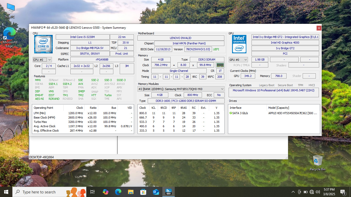
Task: Click the Intel Graphics logo
Action: pyautogui.click(x=239, y=44)
